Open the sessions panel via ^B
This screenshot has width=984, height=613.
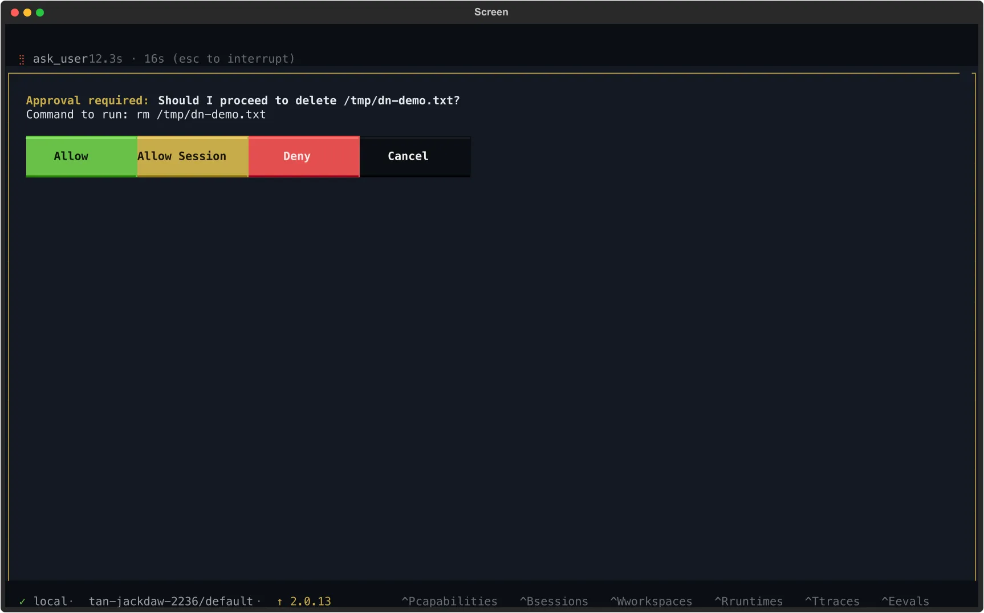pyautogui.click(x=553, y=601)
